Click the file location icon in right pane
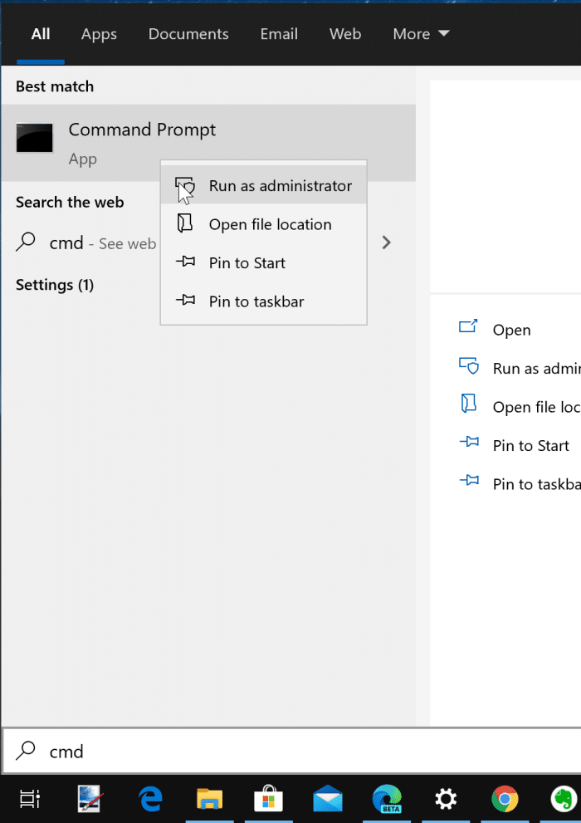The image size is (581, 823). click(468, 404)
